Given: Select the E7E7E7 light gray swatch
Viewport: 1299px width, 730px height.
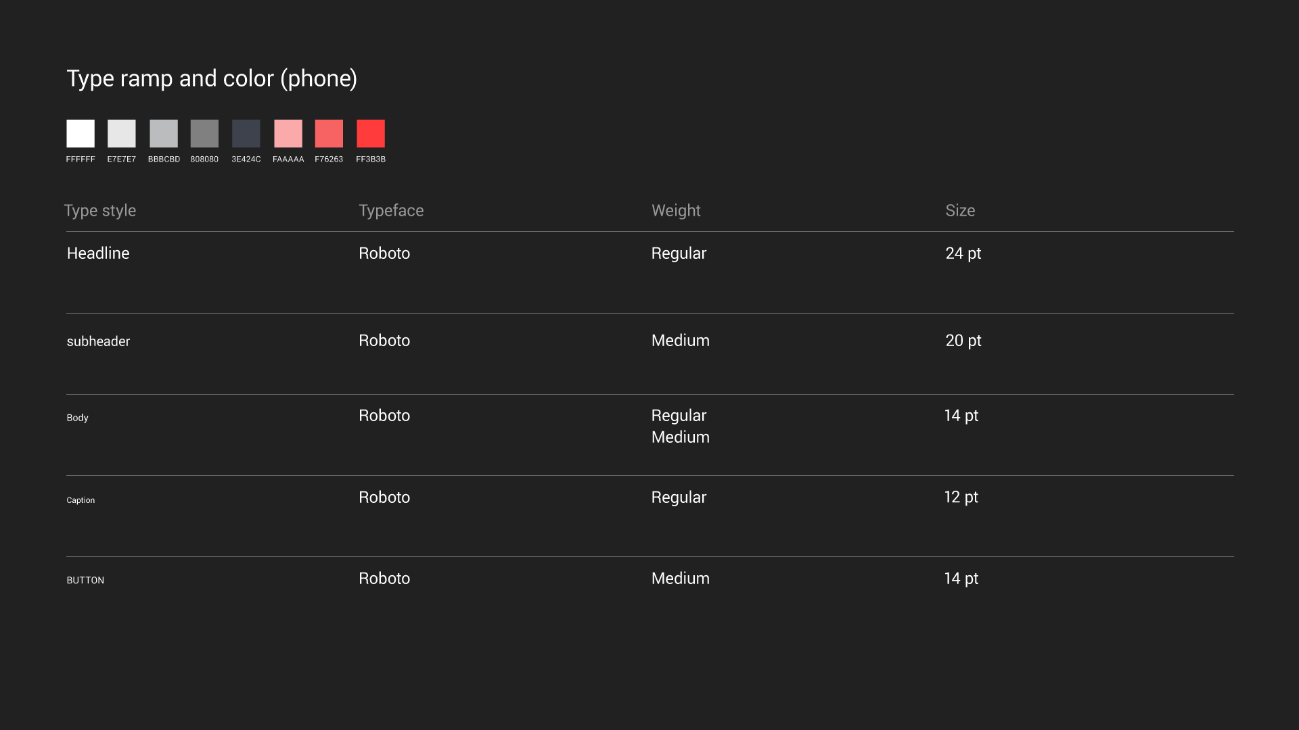Looking at the screenshot, I should (x=122, y=134).
